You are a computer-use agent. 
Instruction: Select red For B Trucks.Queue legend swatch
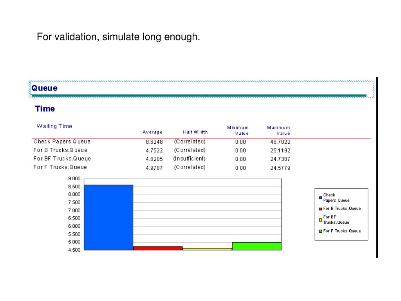click(320, 209)
